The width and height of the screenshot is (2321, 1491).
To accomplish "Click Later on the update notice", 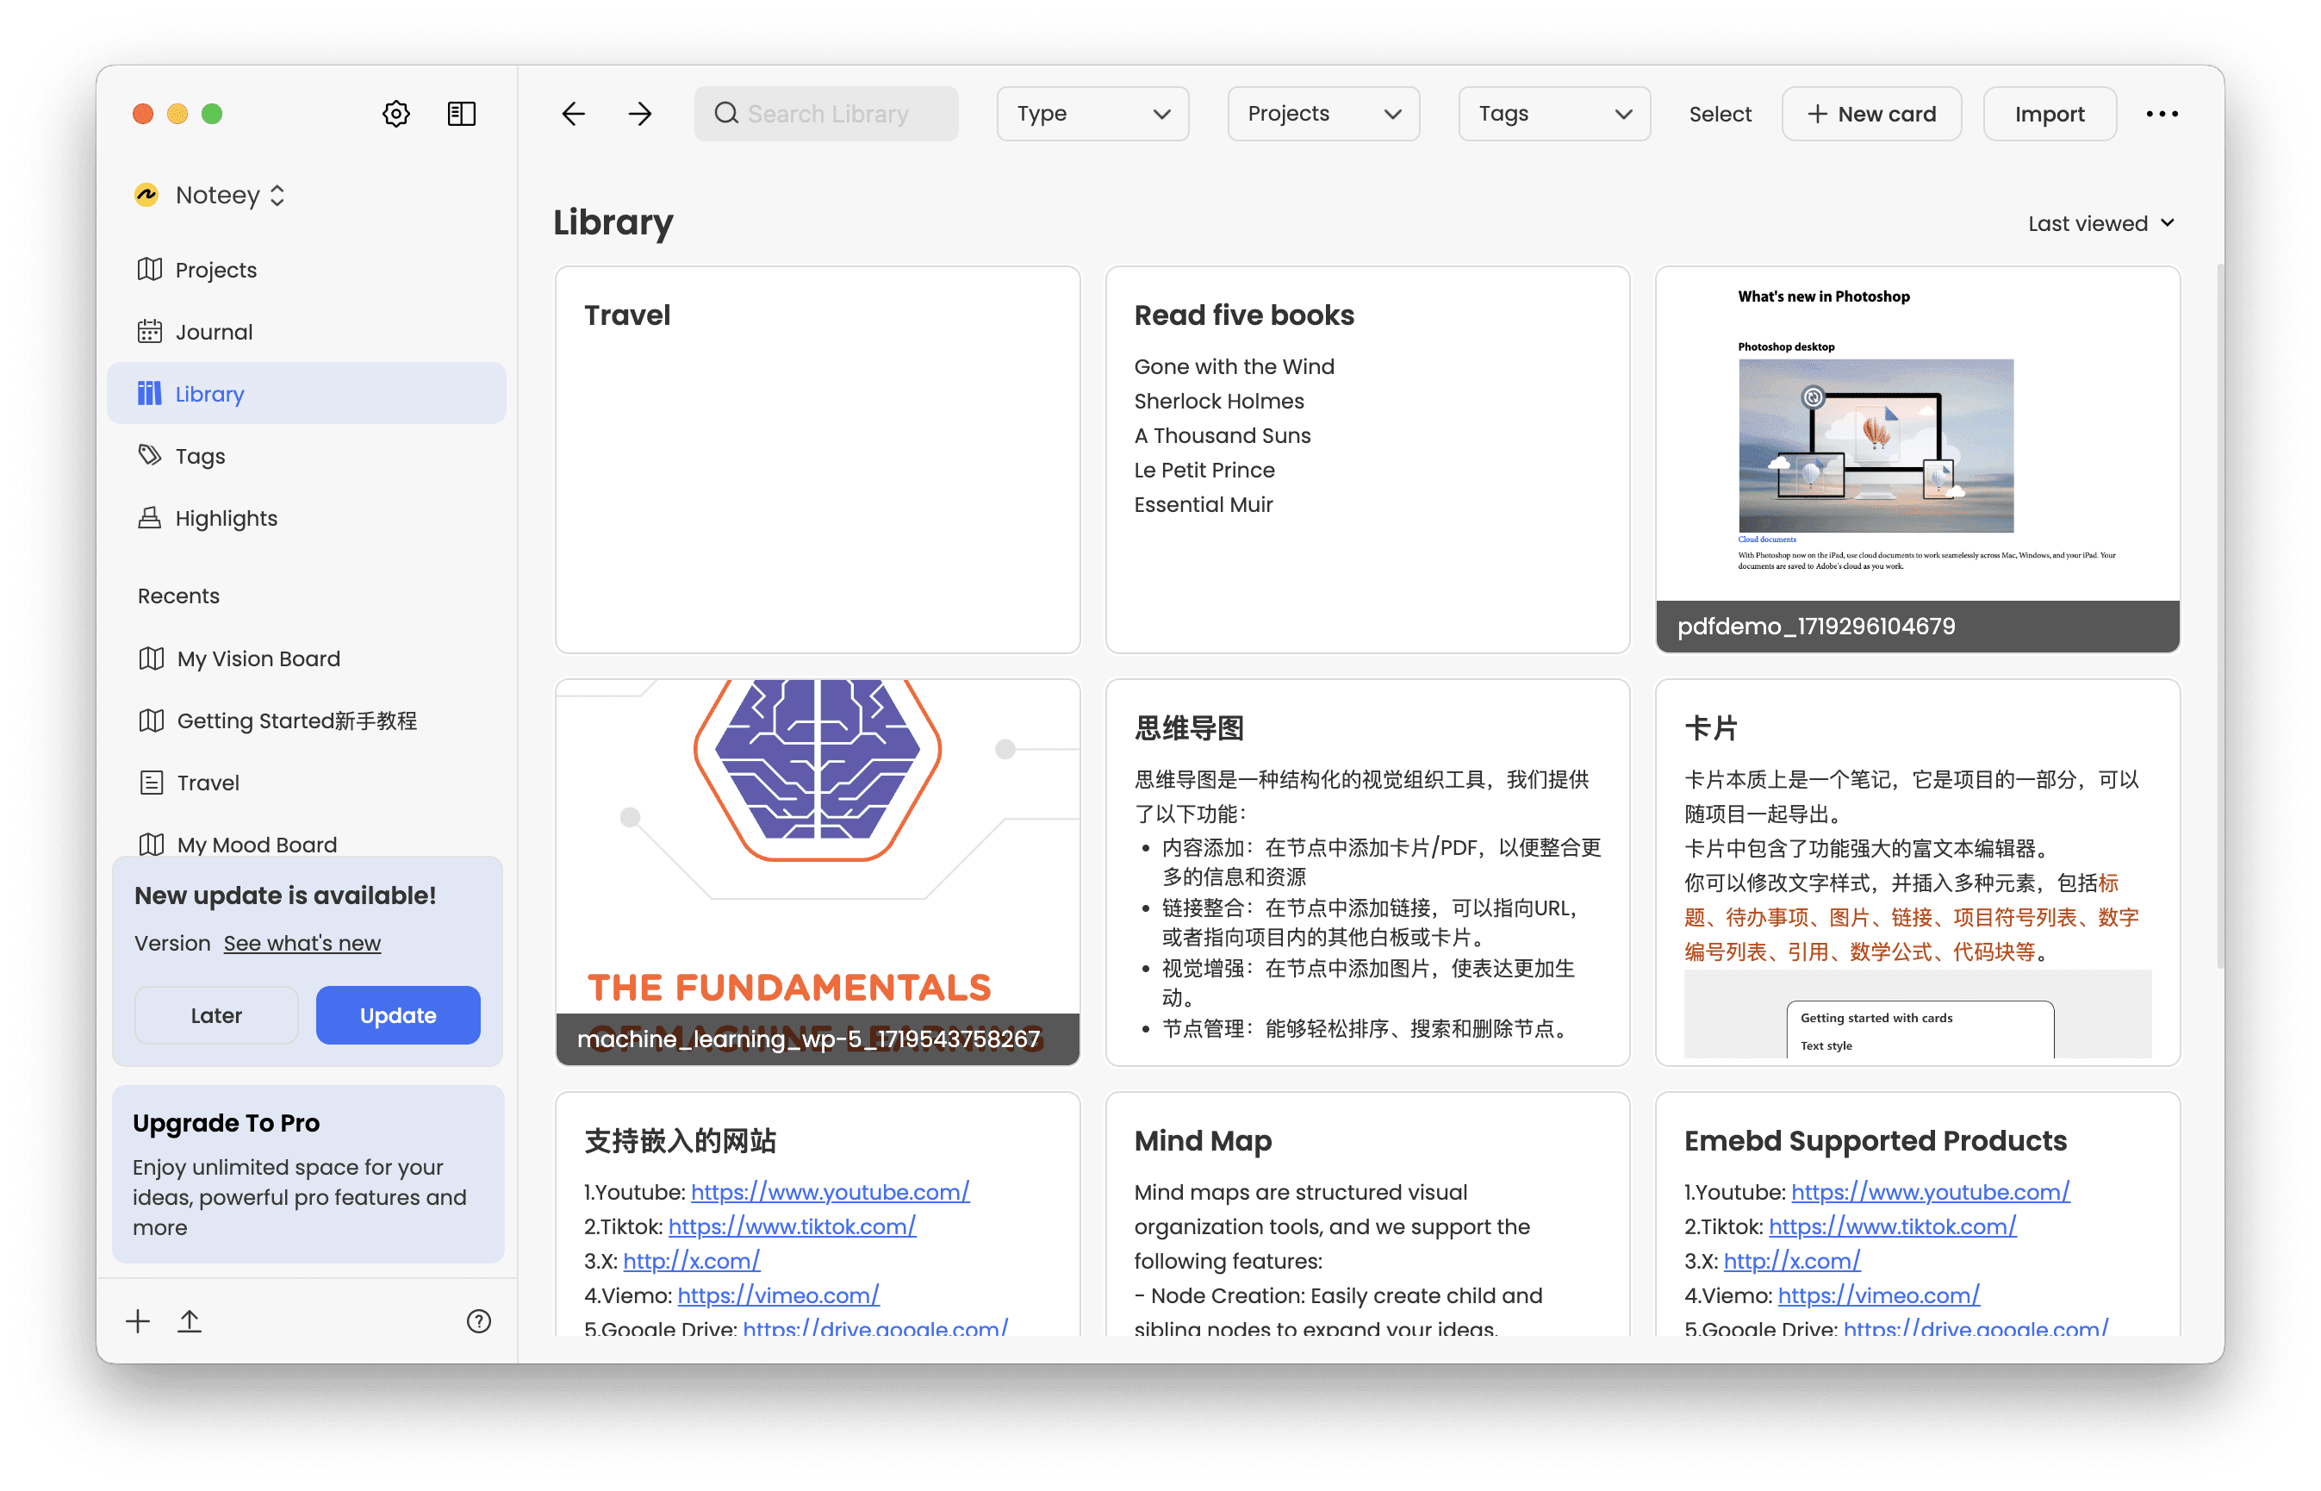I will pos(216,1014).
